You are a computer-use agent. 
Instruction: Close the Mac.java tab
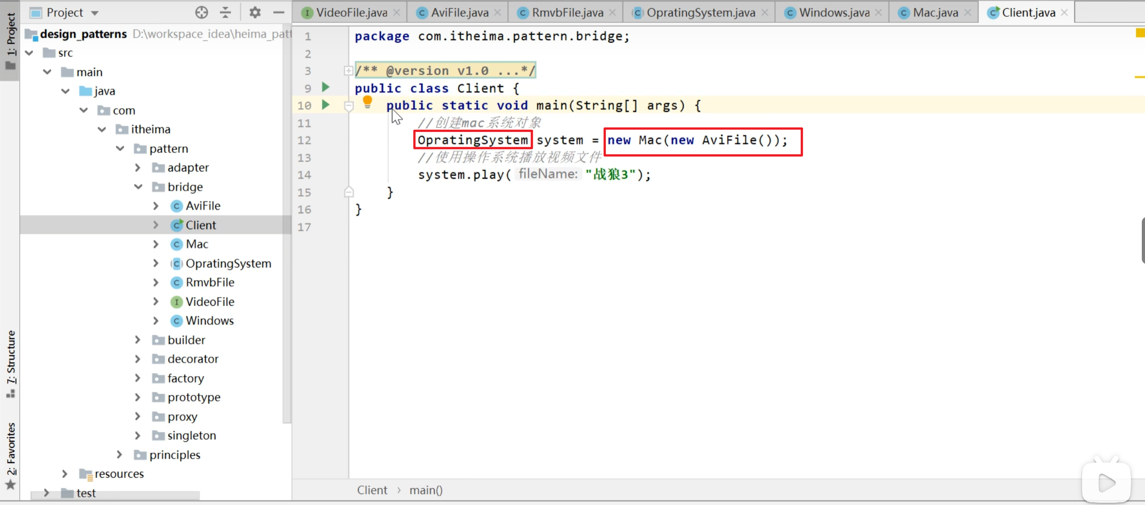(x=968, y=13)
